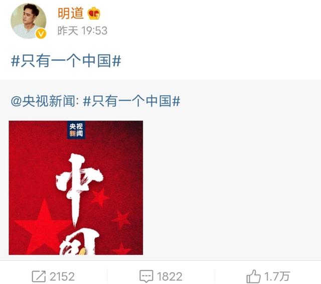Screen dimensions: 321x284
Task: Tap the repost count 2152
Action: pos(62,276)
